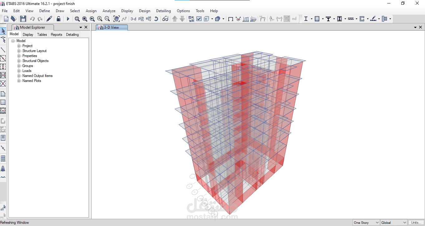
Task: Click the shear wall design C-shaped icon
Action: pos(362,19)
